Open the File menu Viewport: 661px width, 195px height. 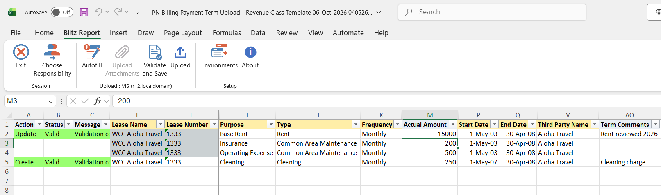(x=16, y=33)
